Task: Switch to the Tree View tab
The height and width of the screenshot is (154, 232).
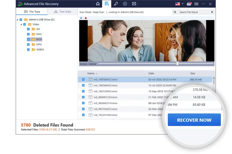Action: [63, 11]
